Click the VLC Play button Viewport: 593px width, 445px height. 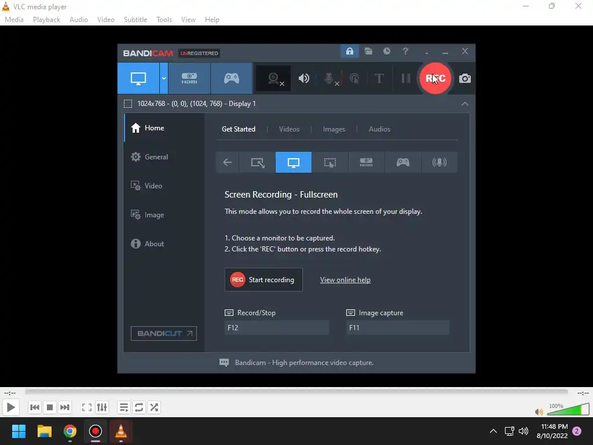tap(10, 407)
